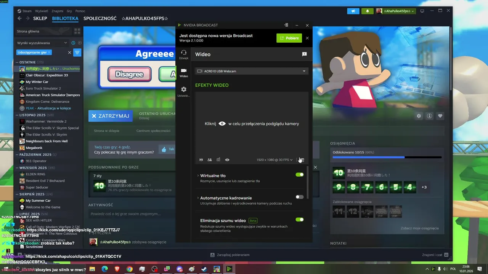The image size is (488, 274).
Task: Open the ACR010 USB Webcam device dropdown
Action: pos(251,71)
